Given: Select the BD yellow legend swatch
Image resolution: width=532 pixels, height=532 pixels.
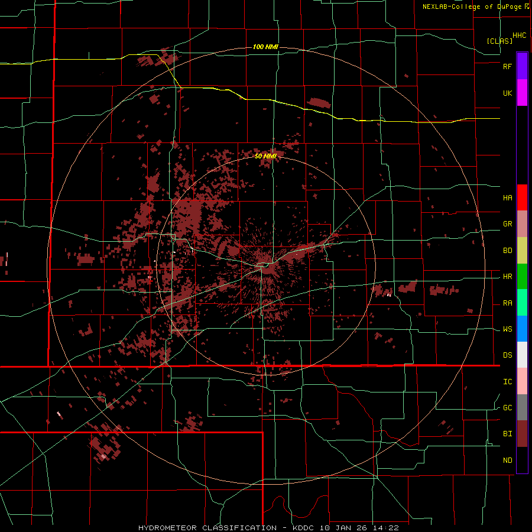Looking at the screenshot, I should coord(522,251).
